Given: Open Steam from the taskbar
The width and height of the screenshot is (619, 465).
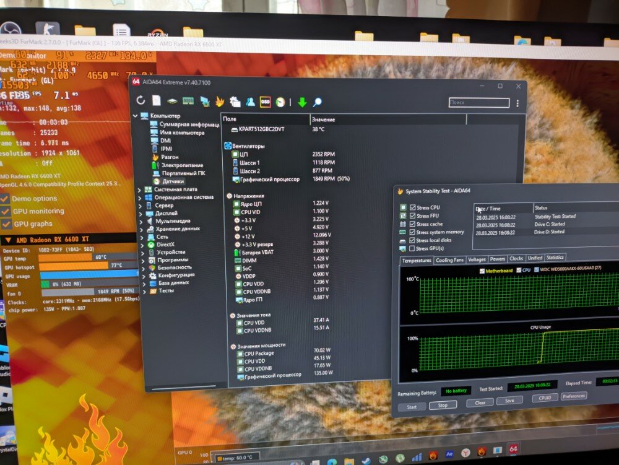Looking at the screenshot, I should point(366,461).
